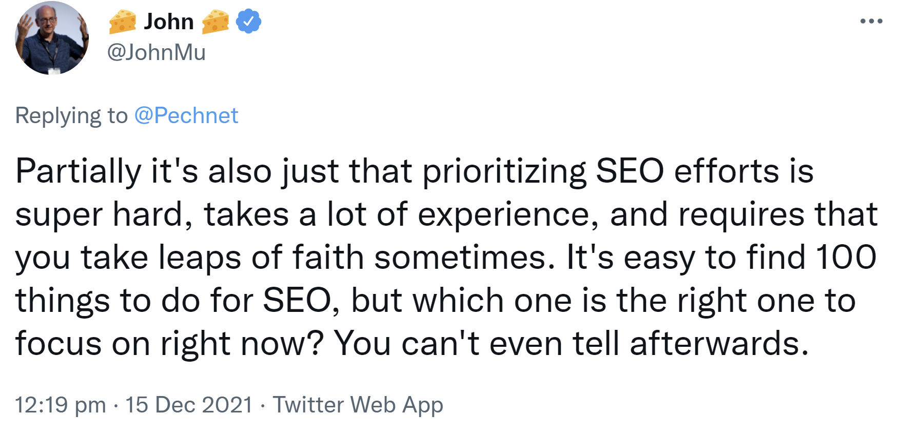Open the @Pechnet profile link

186,115
